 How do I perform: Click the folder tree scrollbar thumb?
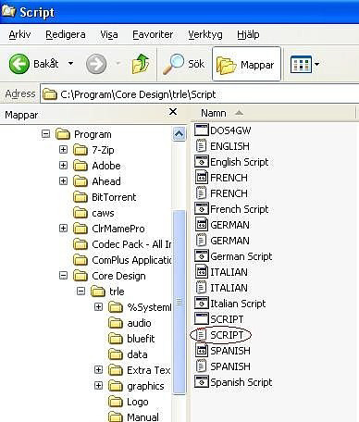coord(179,303)
